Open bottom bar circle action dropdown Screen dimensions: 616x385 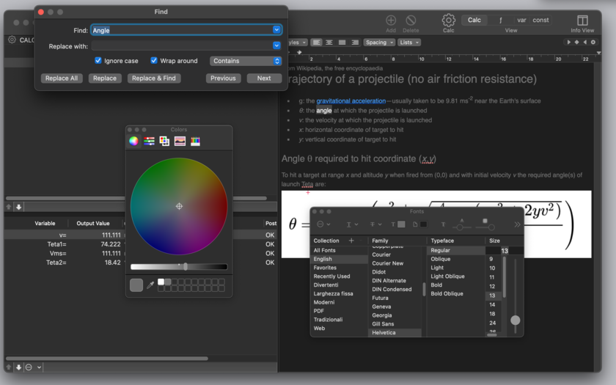tap(33, 367)
